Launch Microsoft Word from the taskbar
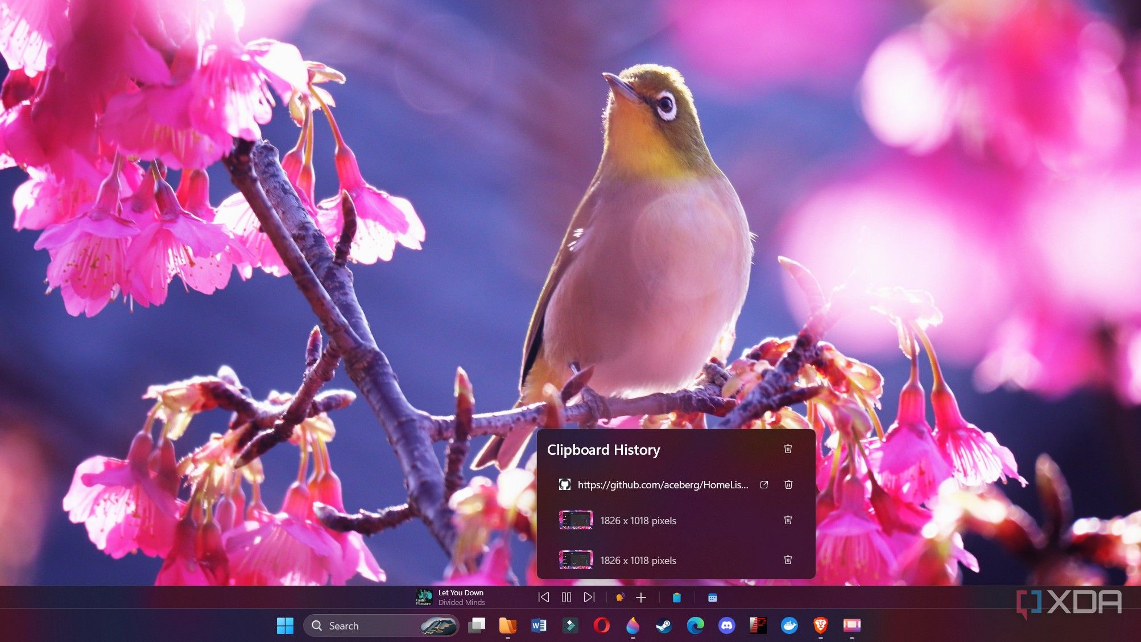The image size is (1141, 642). click(539, 625)
